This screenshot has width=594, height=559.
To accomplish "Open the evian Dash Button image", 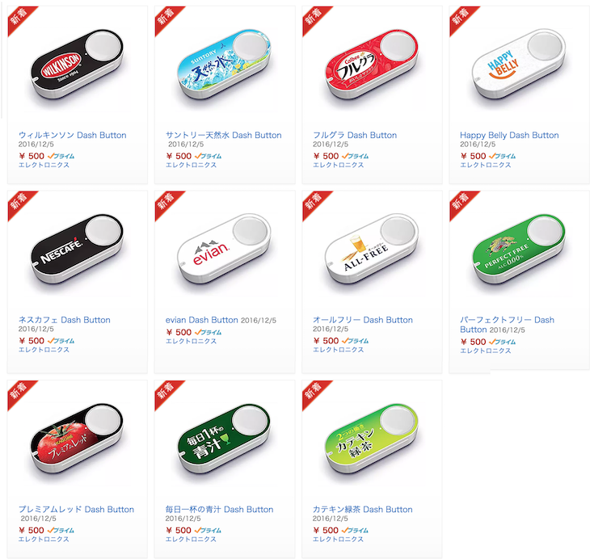I will tap(225, 249).
